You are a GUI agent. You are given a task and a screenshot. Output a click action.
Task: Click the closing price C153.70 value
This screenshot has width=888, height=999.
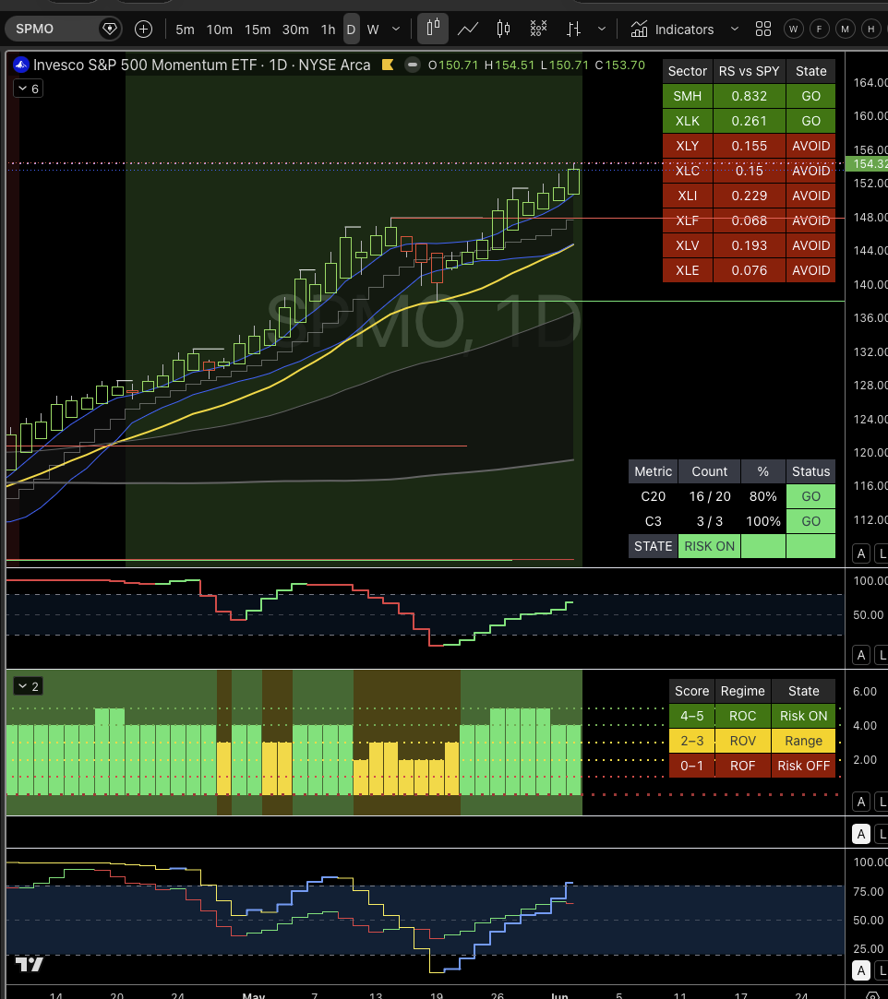620,65
